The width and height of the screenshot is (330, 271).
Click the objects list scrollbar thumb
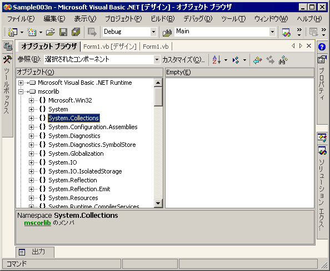[x=158, y=96]
